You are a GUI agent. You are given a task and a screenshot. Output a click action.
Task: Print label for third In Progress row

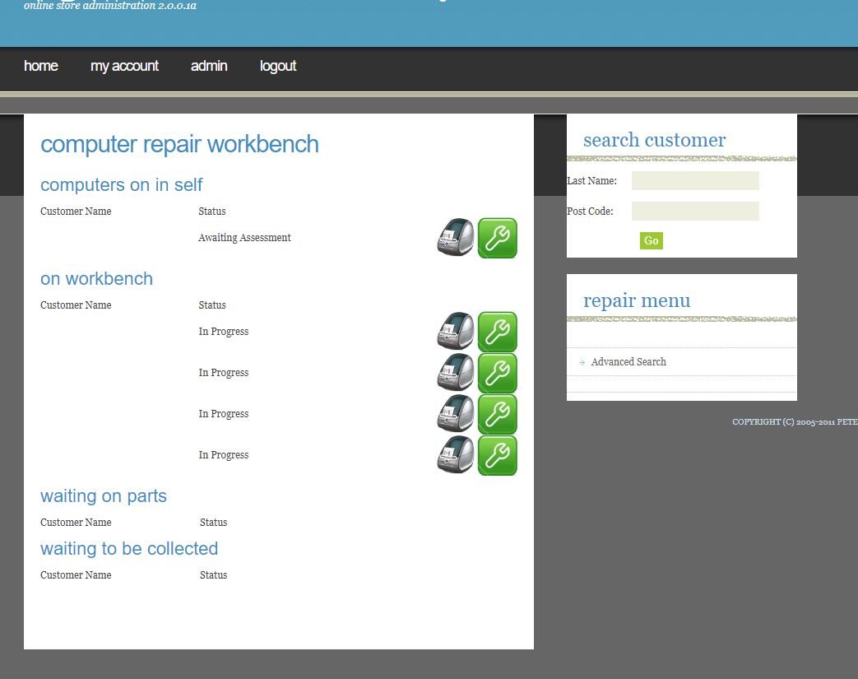[456, 414]
